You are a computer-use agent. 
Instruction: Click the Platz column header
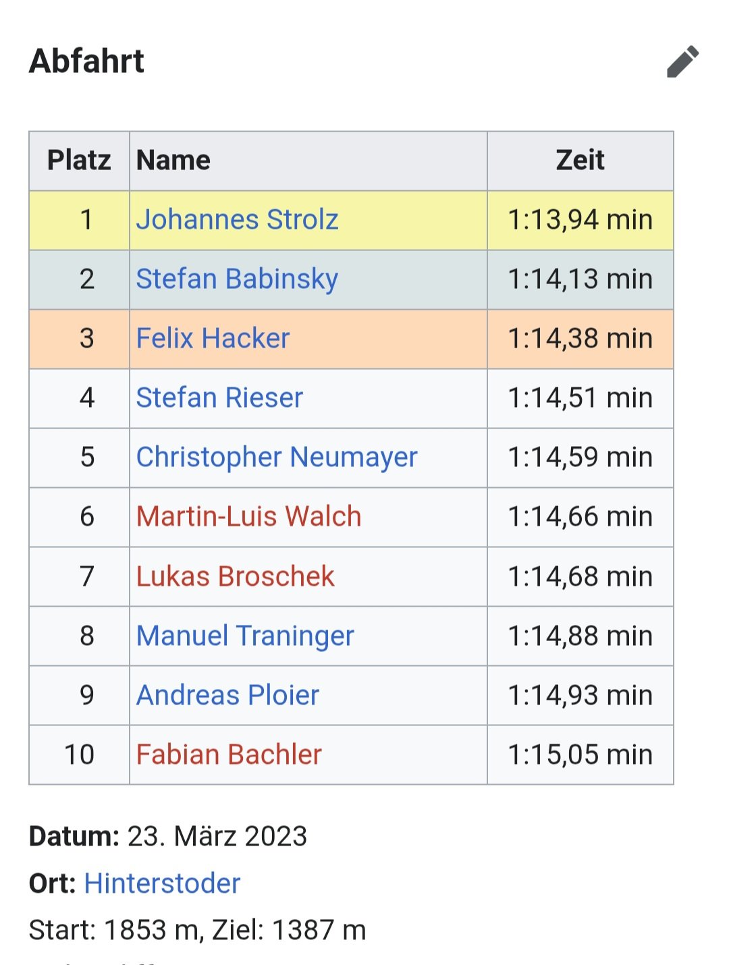pyautogui.click(x=79, y=161)
